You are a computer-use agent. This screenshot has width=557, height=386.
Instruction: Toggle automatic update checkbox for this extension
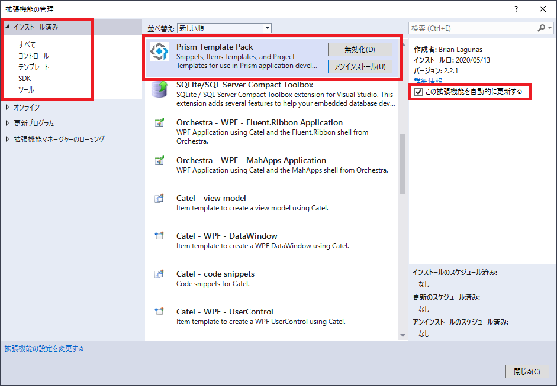[x=418, y=92]
